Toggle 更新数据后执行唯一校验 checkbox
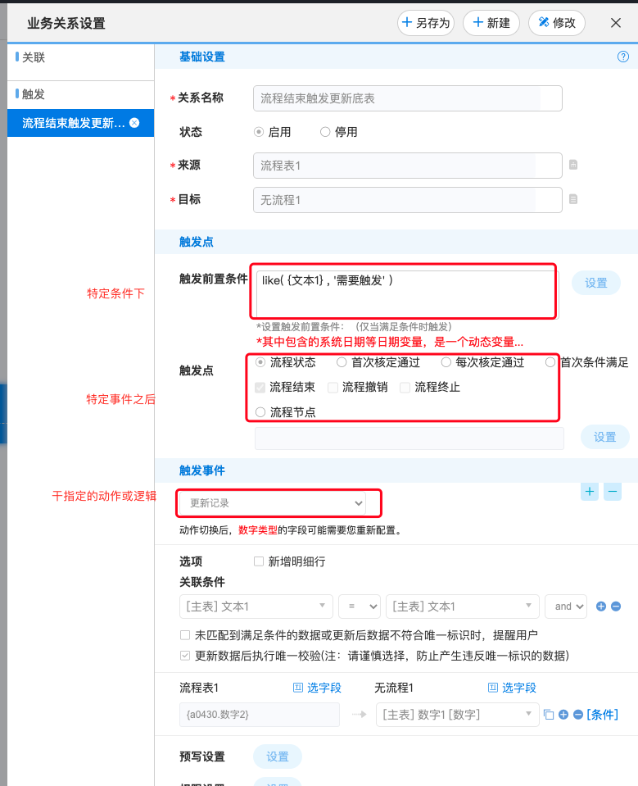 pos(185,656)
